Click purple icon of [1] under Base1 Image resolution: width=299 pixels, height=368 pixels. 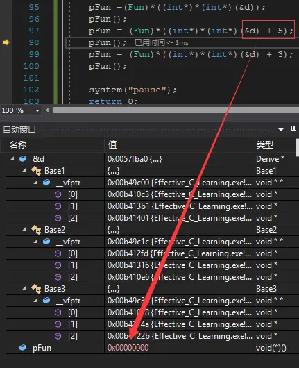click(58, 206)
